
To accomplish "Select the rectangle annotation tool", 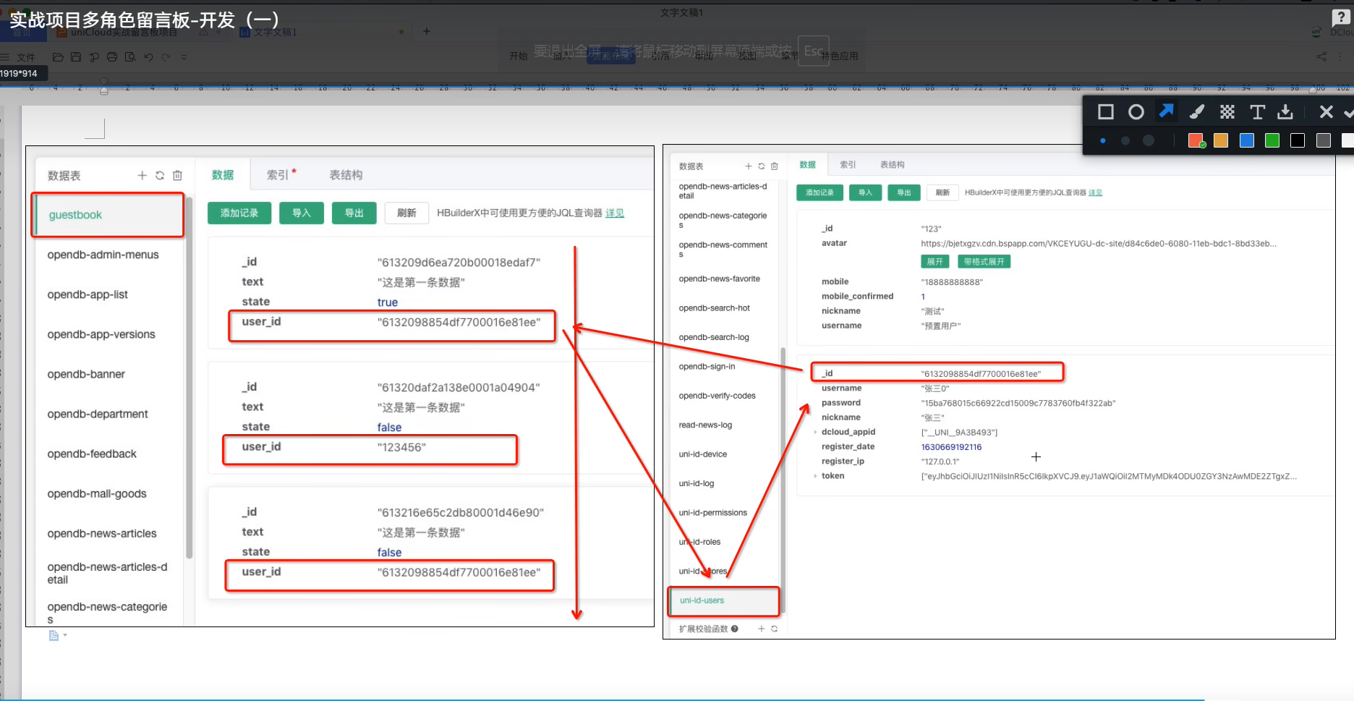I will (1105, 112).
